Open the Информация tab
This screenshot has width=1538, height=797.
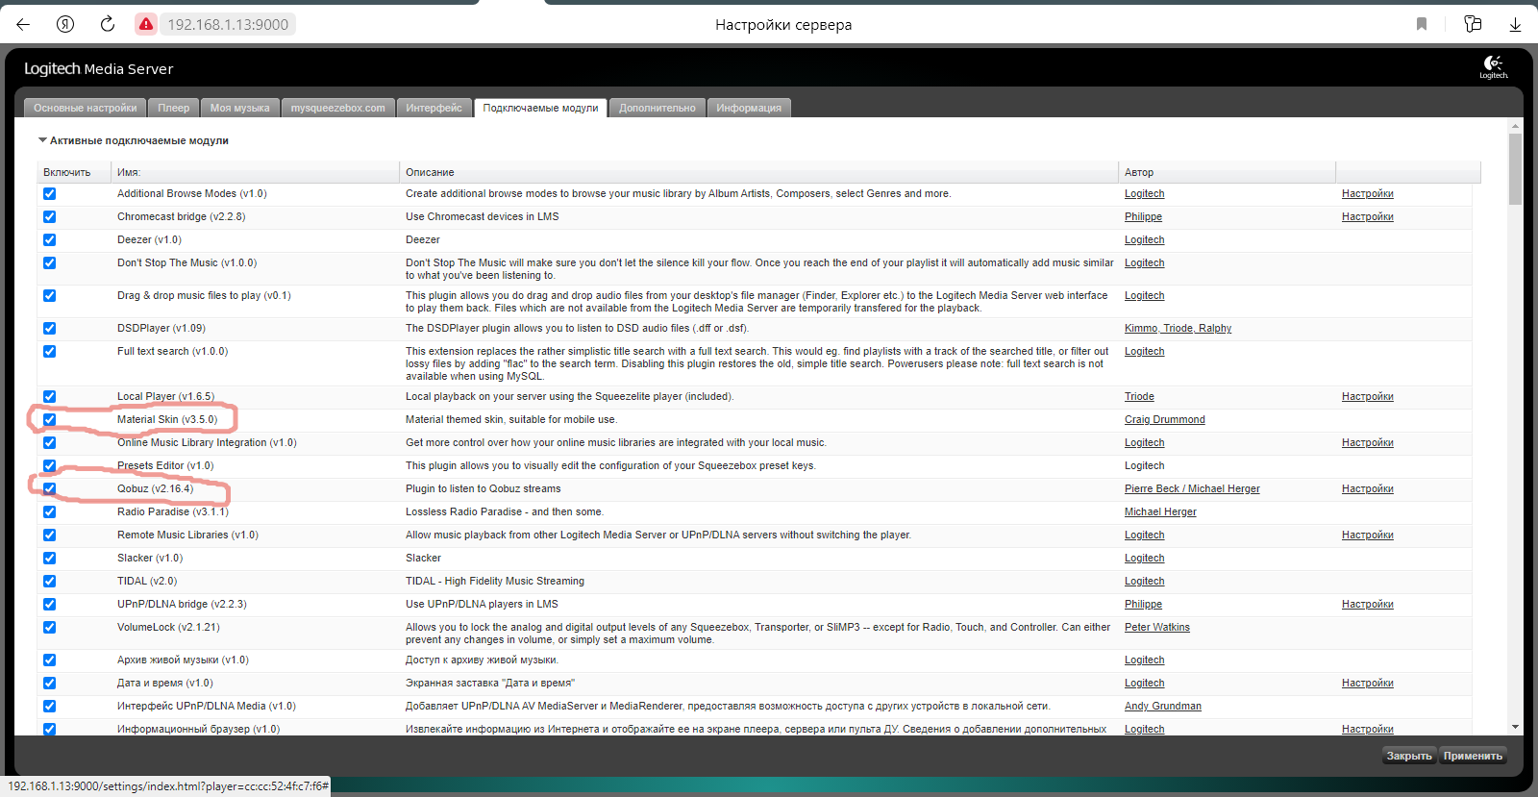pyautogui.click(x=749, y=108)
